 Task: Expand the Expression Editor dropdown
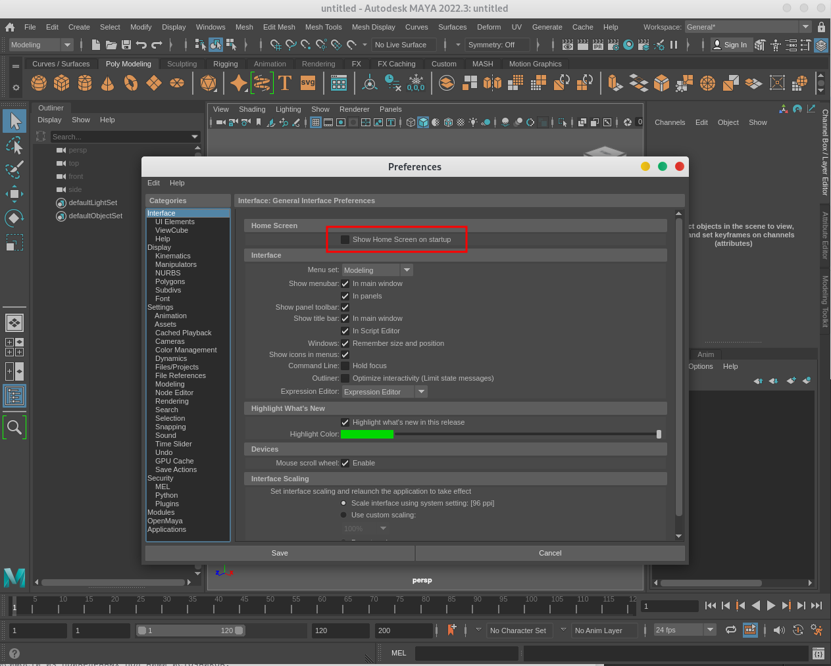[x=421, y=392]
